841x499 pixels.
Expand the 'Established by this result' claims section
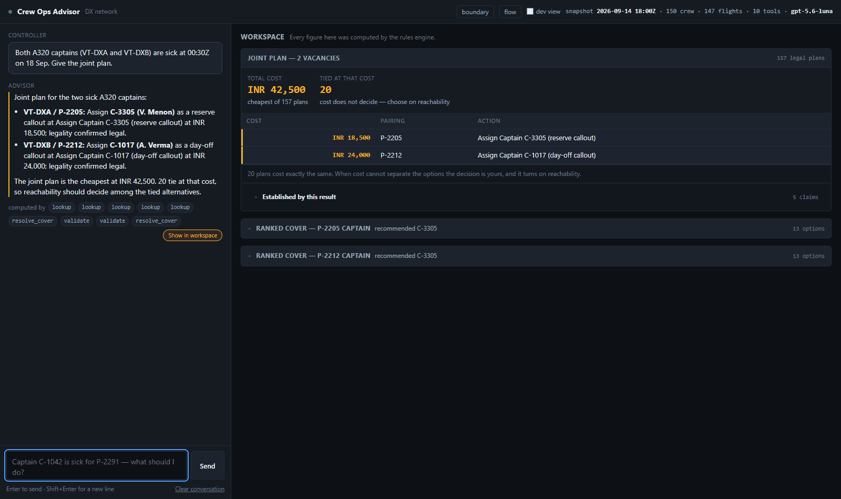pyautogui.click(x=536, y=197)
